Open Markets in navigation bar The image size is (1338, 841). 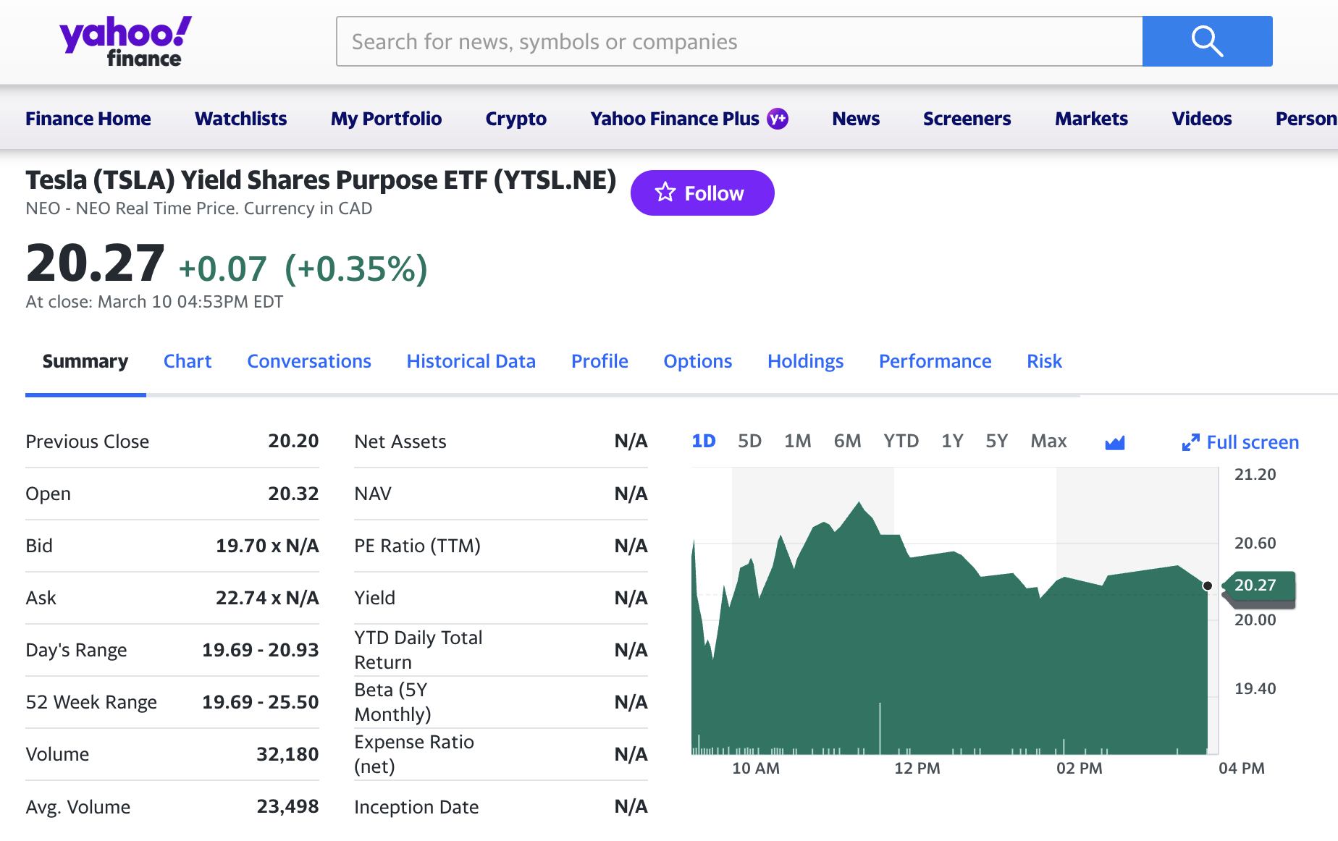[1091, 118]
